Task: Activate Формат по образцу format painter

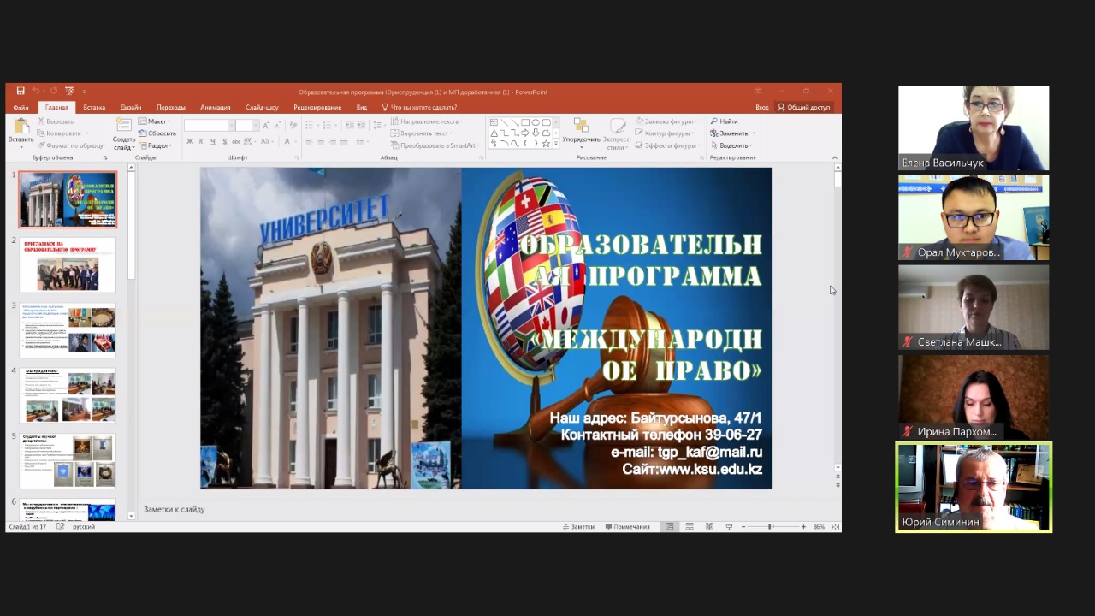Action: [70, 145]
